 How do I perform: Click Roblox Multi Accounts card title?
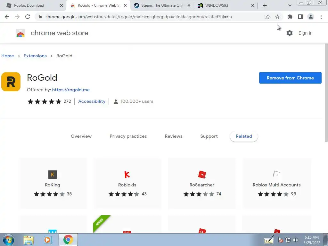coord(276,185)
